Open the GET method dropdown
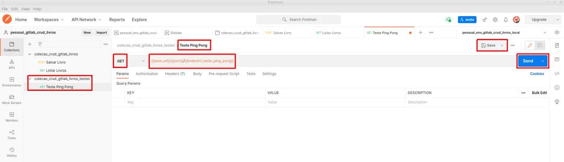This screenshot has height=162, width=564. 131,61
